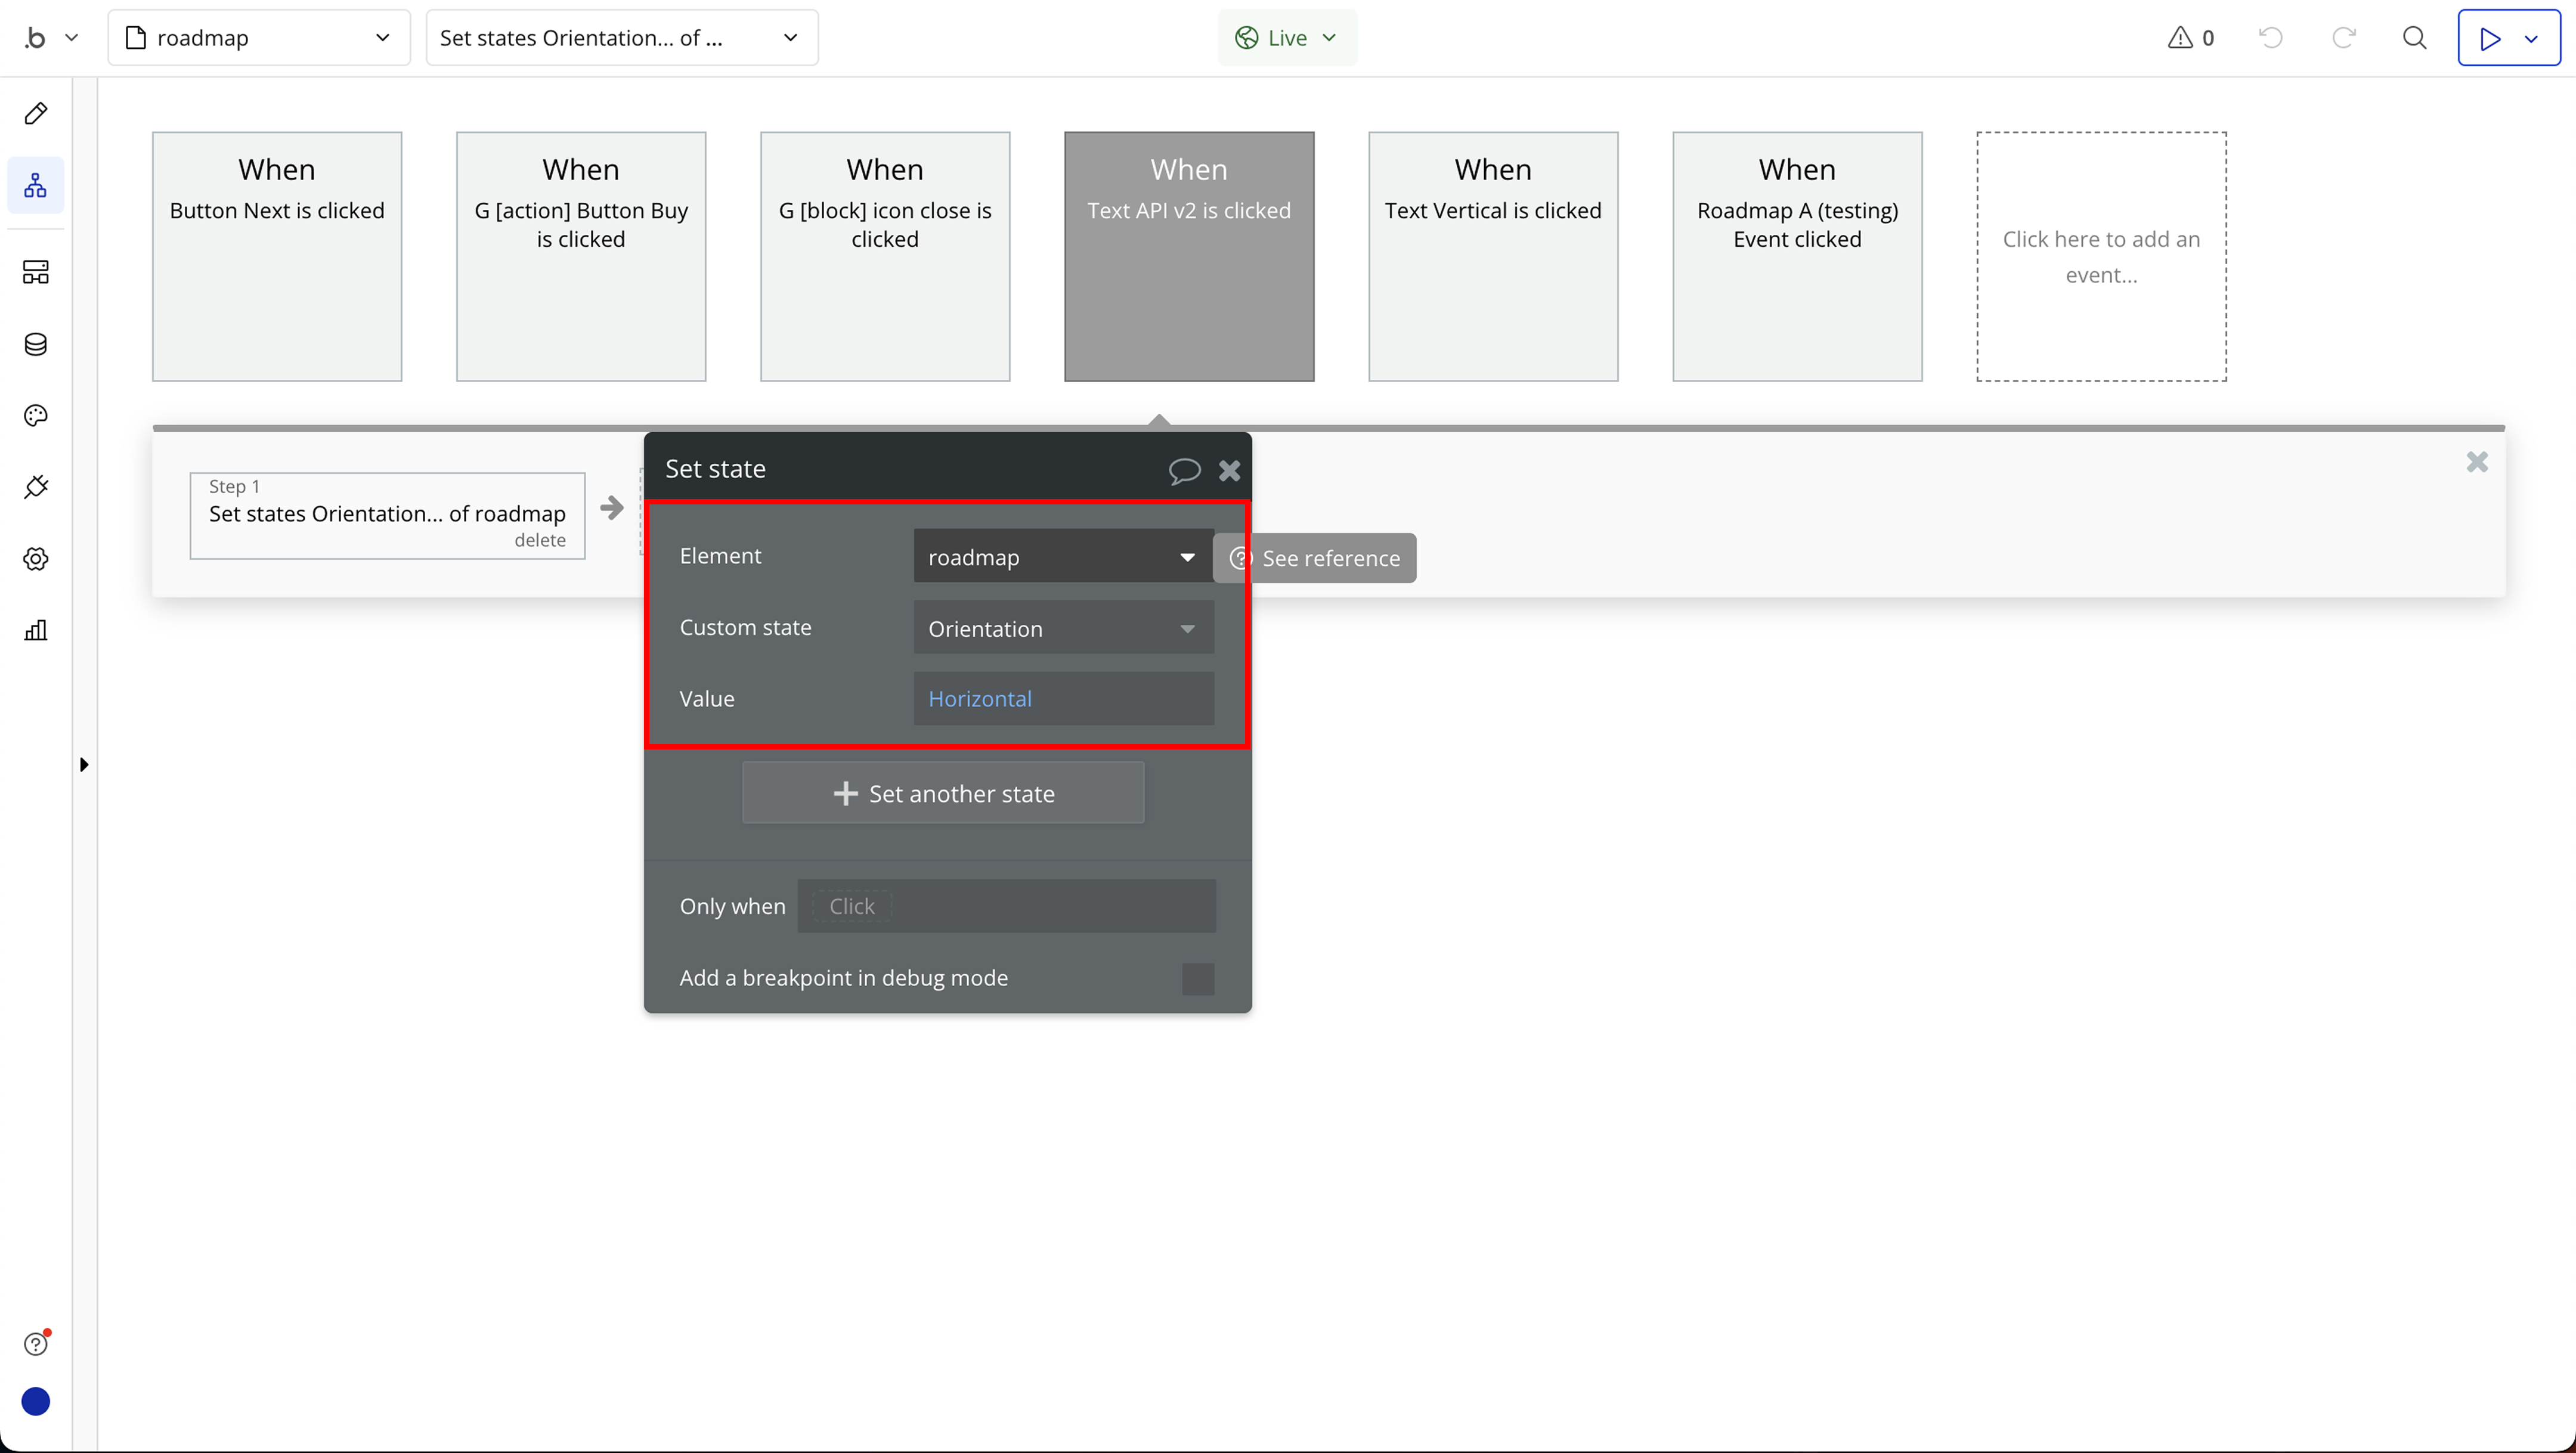Open the Data tab database icon
Image resolution: width=2576 pixels, height=1453 pixels.
(x=36, y=344)
